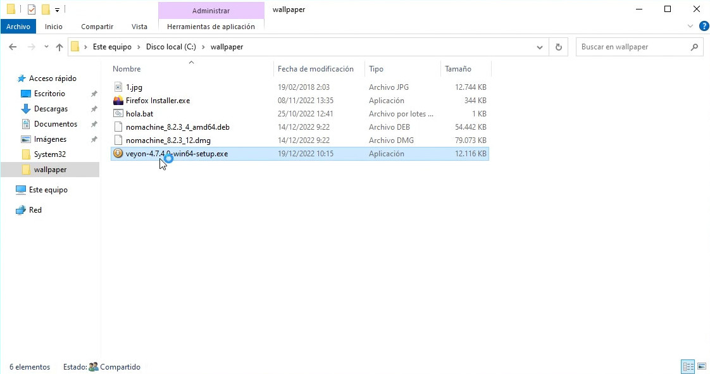Image resolution: width=710 pixels, height=374 pixels.
Task: Click the hola.bat batch file icon
Action: [118, 114]
